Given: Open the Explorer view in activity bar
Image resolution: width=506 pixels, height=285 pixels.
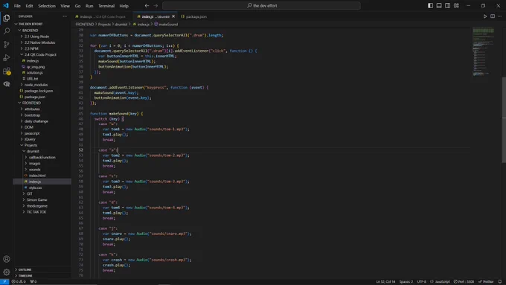Looking at the screenshot, I should [7, 18].
